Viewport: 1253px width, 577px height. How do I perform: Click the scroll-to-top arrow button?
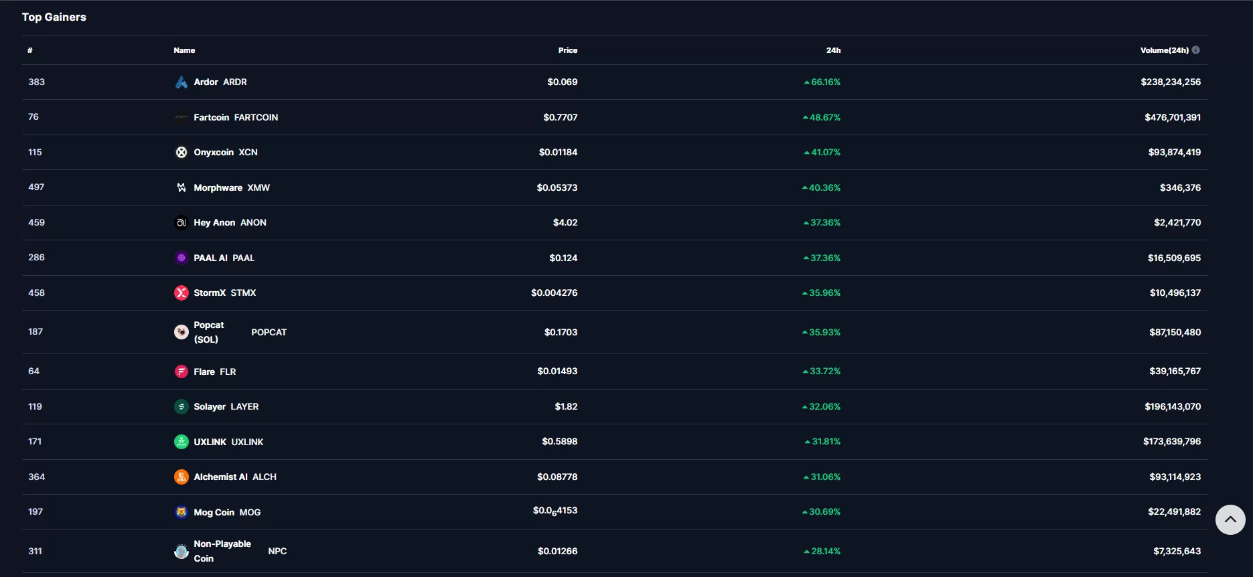point(1230,519)
